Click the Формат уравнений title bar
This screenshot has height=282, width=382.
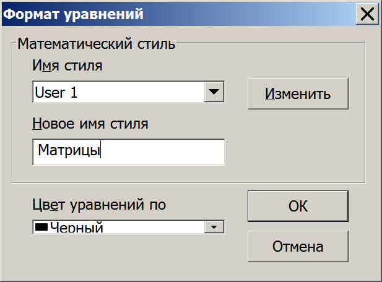[x=178, y=14]
